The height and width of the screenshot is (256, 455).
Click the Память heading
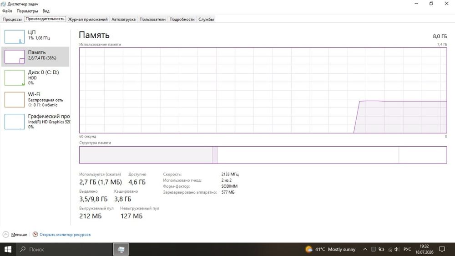point(94,35)
